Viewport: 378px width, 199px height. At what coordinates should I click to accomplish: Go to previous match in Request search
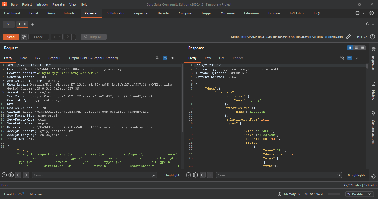pyautogui.click(x=18, y=175)
